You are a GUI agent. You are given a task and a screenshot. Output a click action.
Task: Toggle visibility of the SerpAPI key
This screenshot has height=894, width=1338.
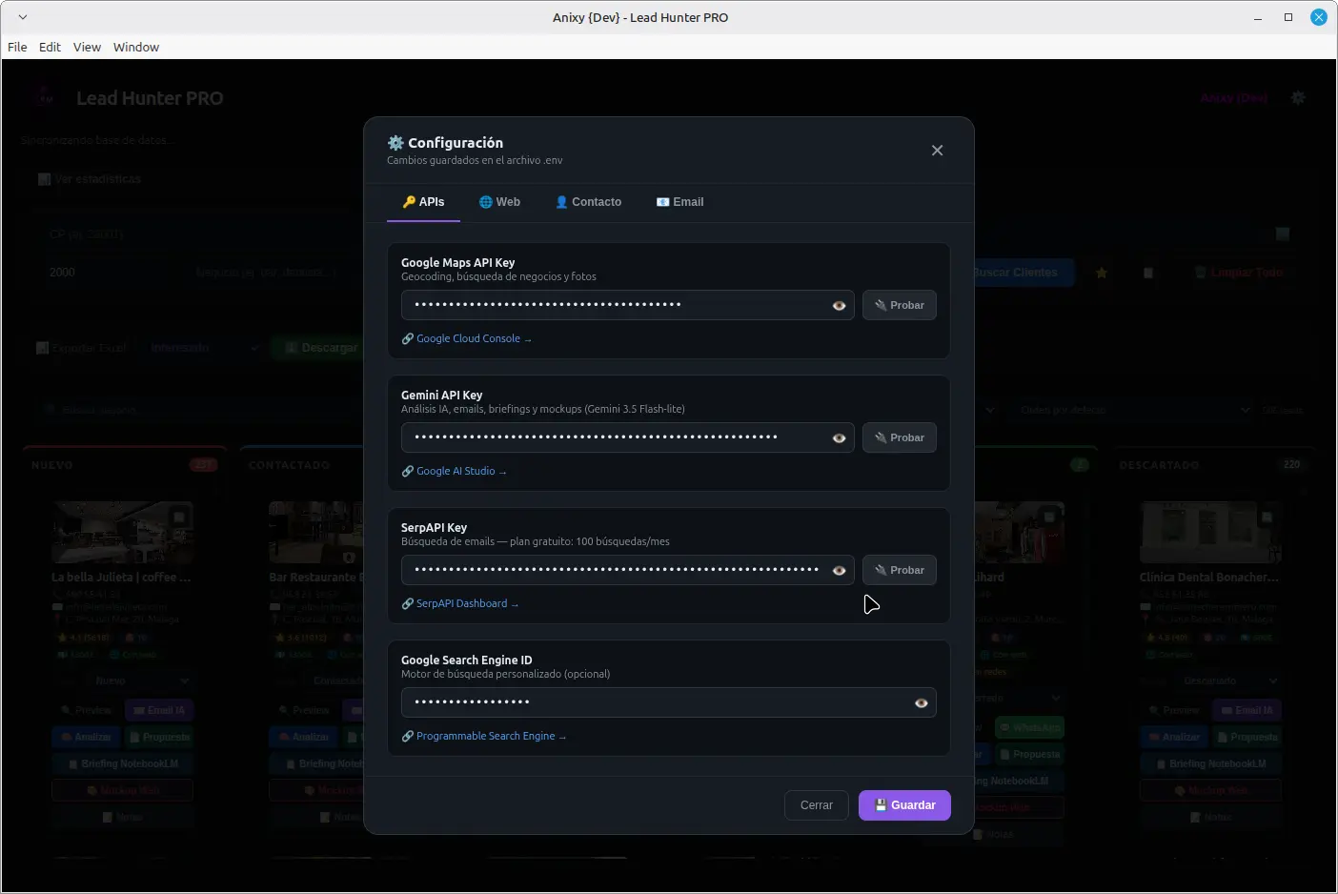839,571
